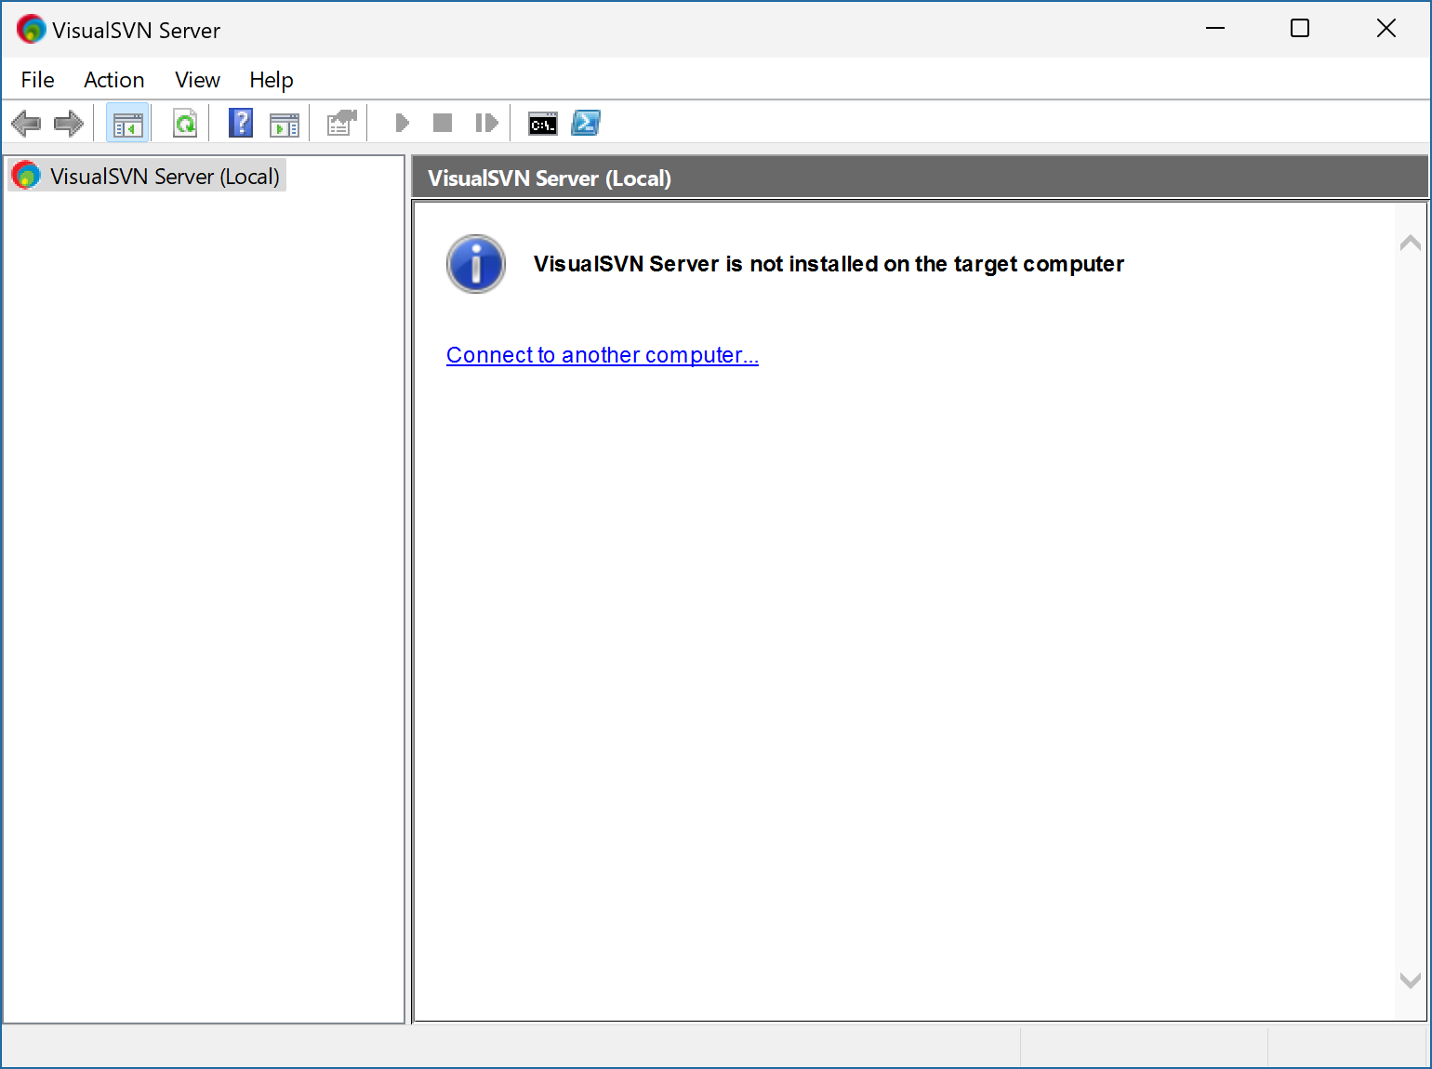The height and width of the screenshot is (1069, 1432).
Task: Toggle Show/Hide Console Tree button
Action: 127,123
